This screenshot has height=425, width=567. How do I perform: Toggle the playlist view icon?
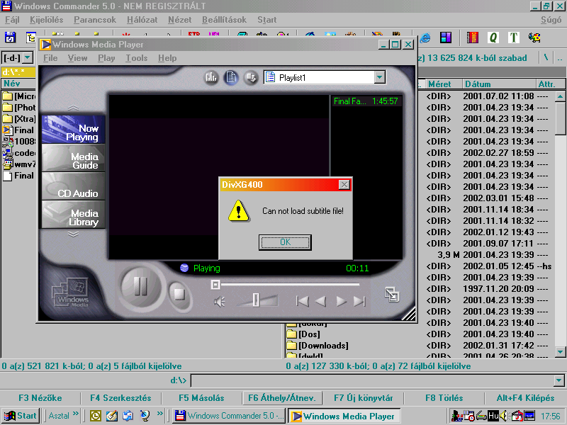231,77
